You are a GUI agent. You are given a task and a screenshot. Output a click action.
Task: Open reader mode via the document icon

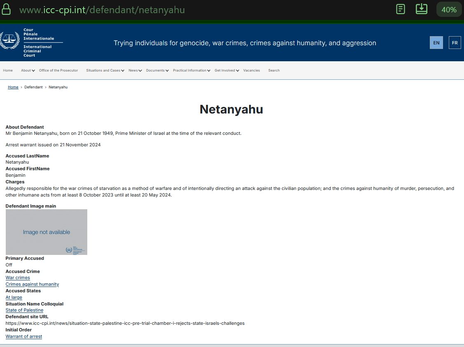tap(401, 9)
